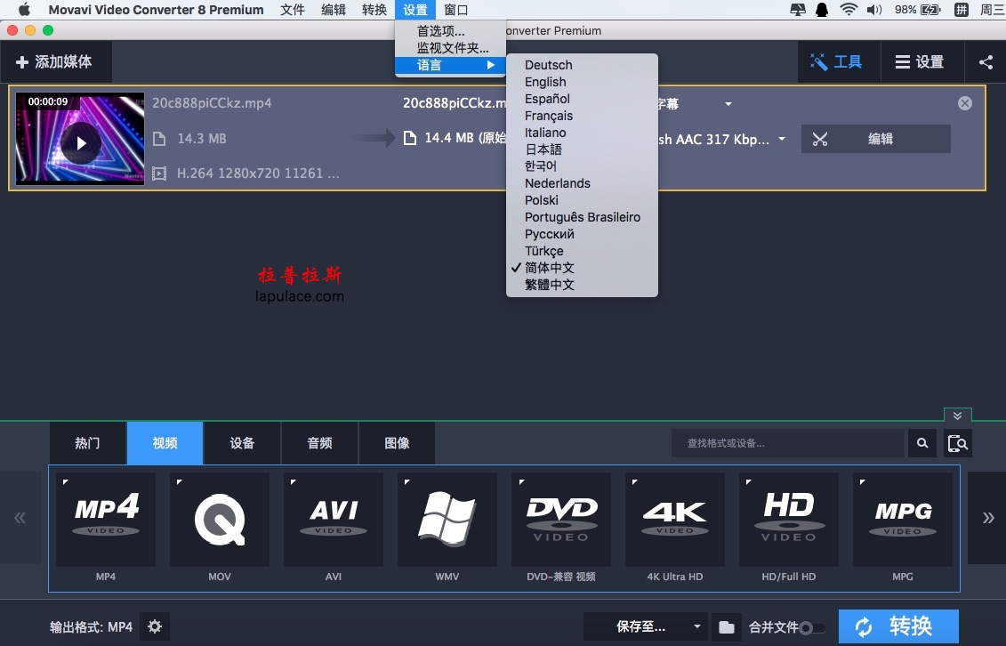
Task: Choose the DVD-compatible video preset
Action: point(561,520)
